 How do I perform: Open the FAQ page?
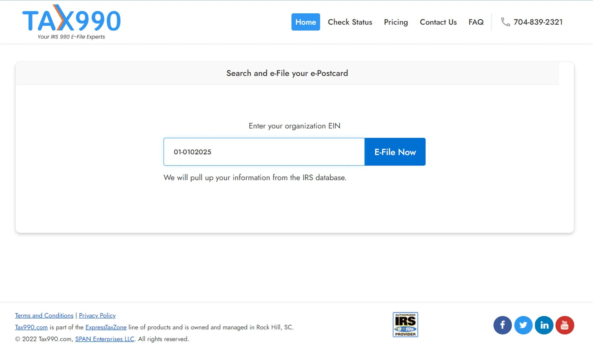(476, 22)
